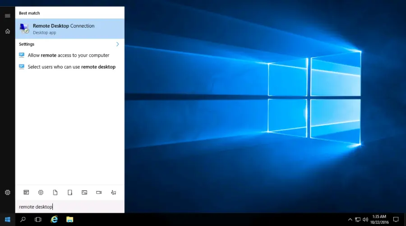Filter search results by Photos
The height and width of the screenshot is (226, 406).
pos(84,193)
